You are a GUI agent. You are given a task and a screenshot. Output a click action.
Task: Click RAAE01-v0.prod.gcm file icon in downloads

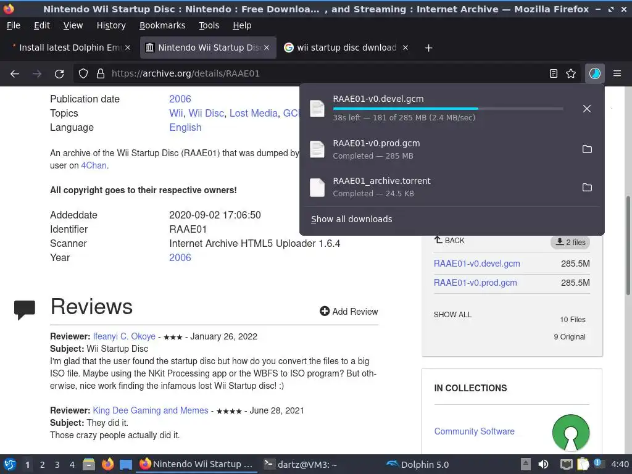317,149
